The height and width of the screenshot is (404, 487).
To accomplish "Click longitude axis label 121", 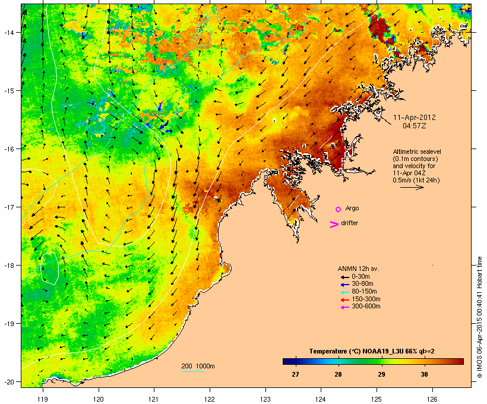I will [154, 399].
